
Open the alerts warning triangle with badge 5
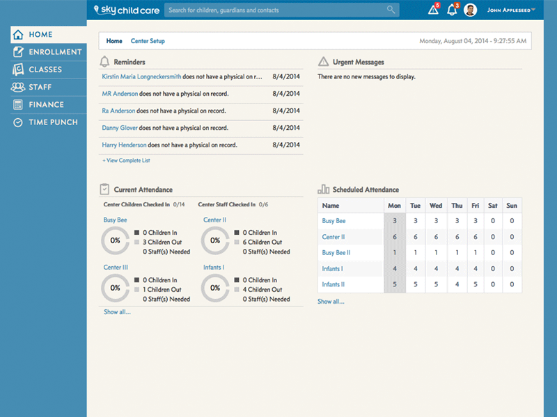pyautogui.click(x=433, y=9)
